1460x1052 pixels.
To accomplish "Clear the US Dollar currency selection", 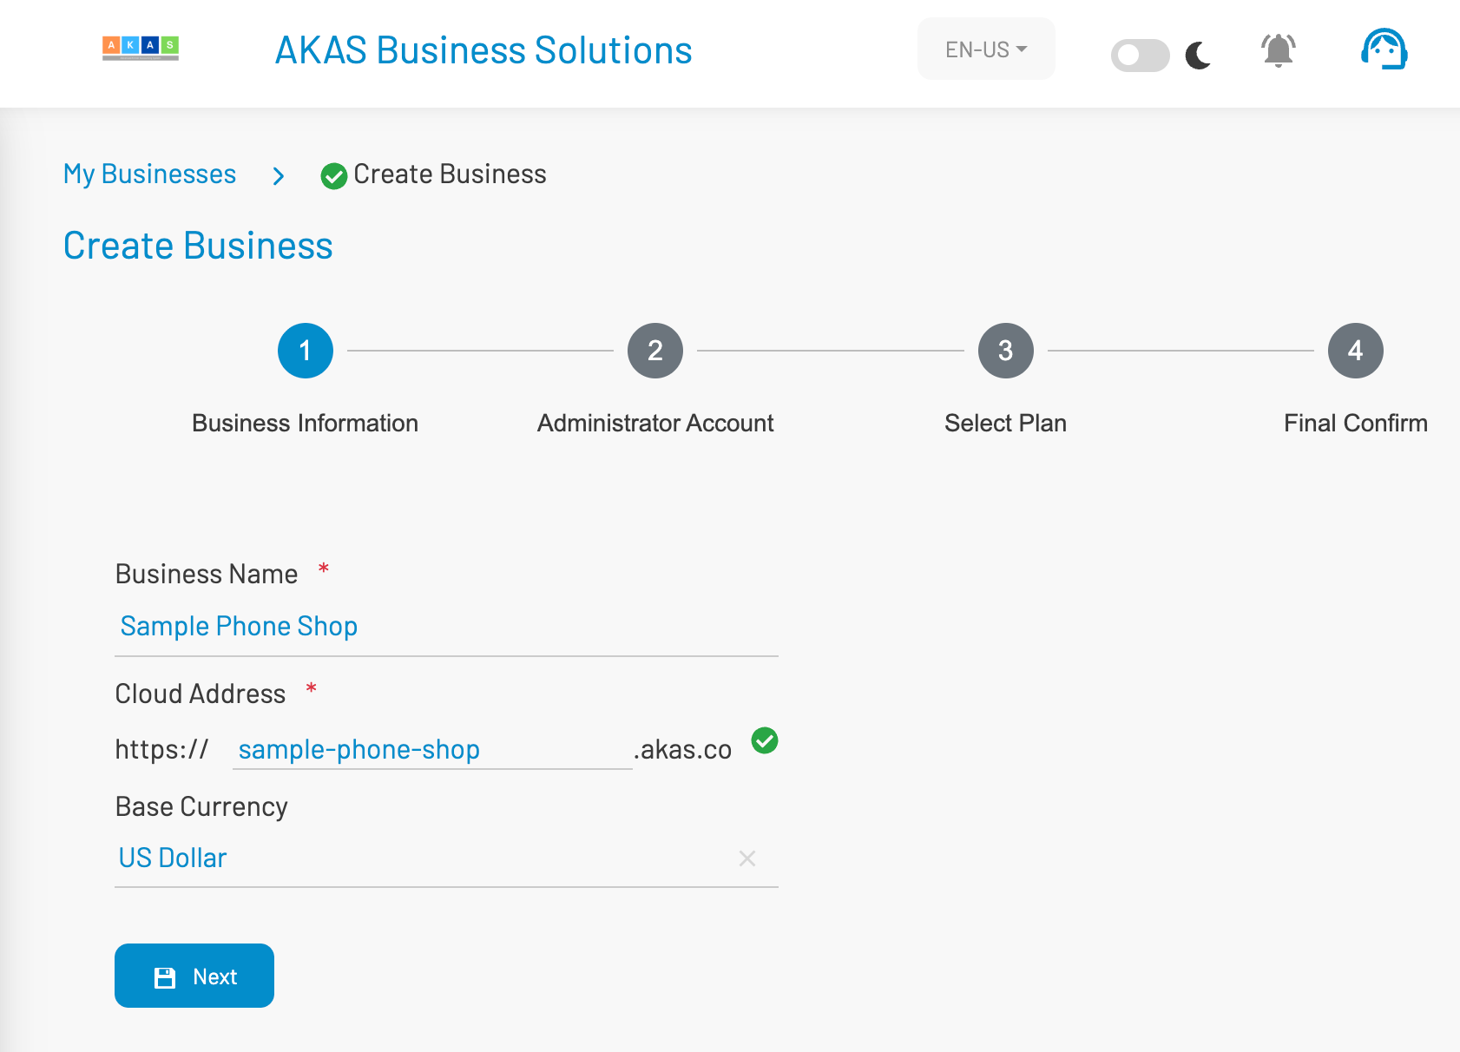I will tap(746, 858).
